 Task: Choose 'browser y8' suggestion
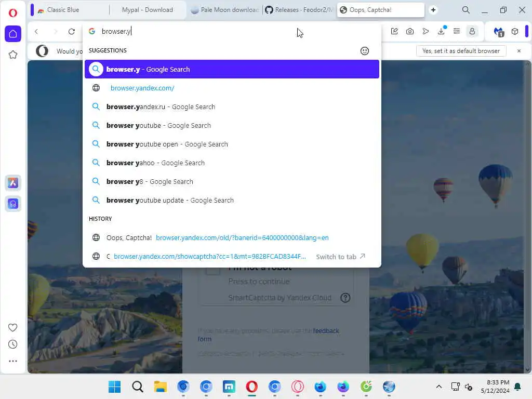[232, 181]
